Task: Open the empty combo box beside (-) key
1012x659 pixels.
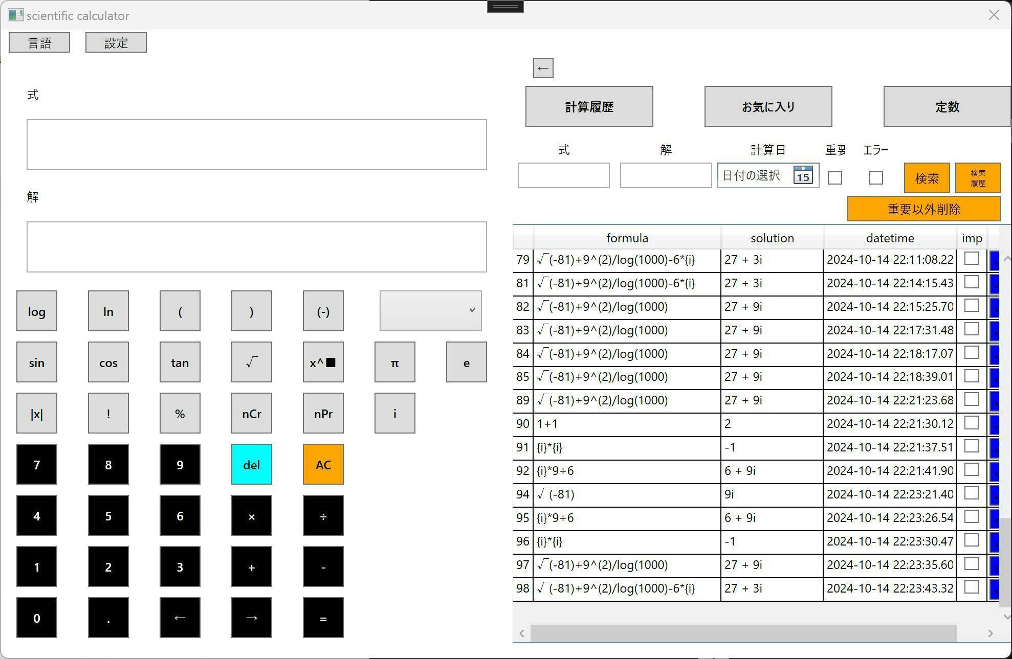Action: 430,311
